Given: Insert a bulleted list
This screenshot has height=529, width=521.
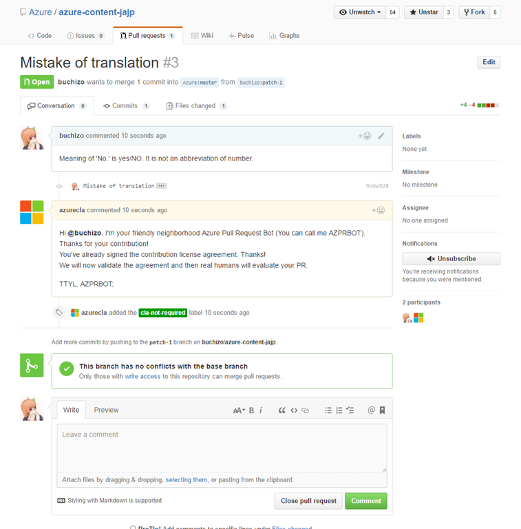Looking at the screenshot, I should [328, 411].
